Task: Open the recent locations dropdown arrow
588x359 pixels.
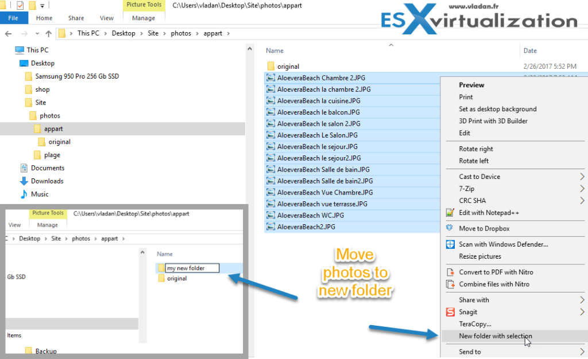Action: [x=37, y=34]
